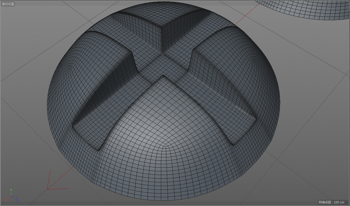The image size is (350, 206).
Task: Click the green Y axis label in the orientation gizmo
Action: pyautogui.click(x=11, y=190)
